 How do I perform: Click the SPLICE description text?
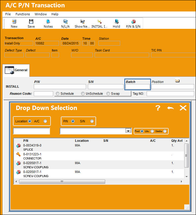(x=28, y=150)
